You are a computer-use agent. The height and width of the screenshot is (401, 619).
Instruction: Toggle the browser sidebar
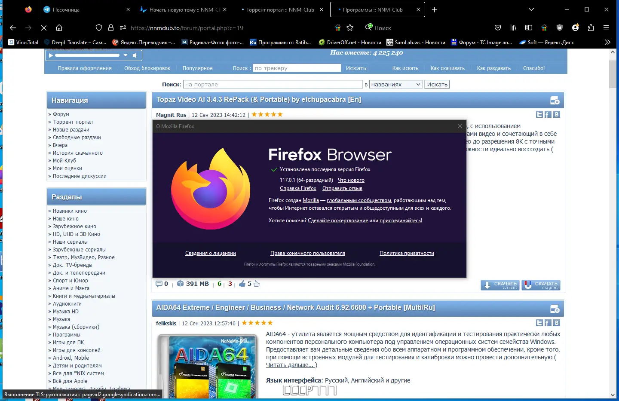point(529,28)
